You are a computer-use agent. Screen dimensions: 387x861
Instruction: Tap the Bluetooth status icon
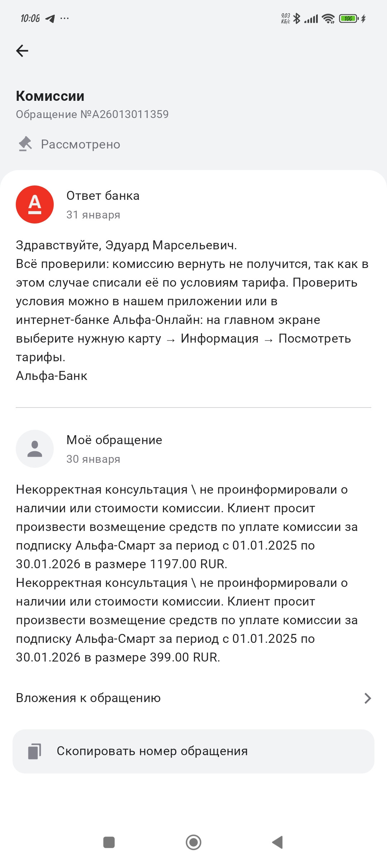(x=297, y=19)
